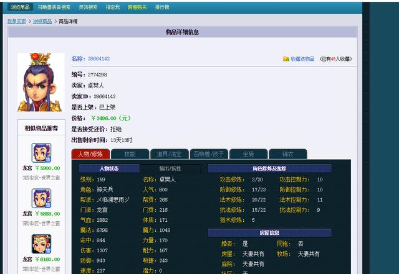Click the 角色 value 神天兵
Screen dimensions: 399x274
pos(105,190)
